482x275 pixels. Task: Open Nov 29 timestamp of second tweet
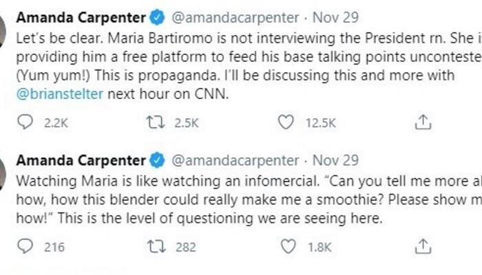pos(336,161)
